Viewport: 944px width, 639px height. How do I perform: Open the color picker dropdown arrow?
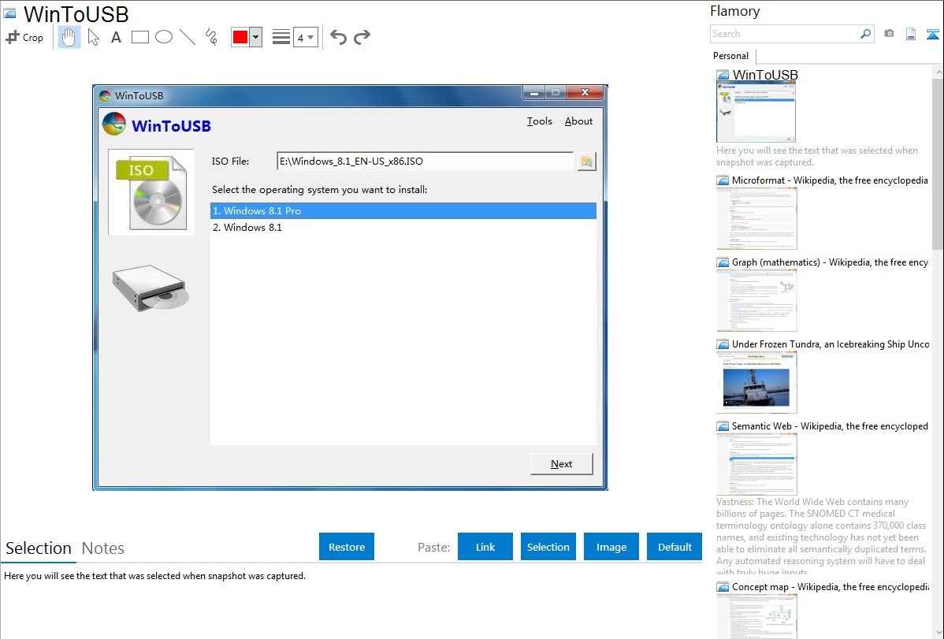click(256, 37)
